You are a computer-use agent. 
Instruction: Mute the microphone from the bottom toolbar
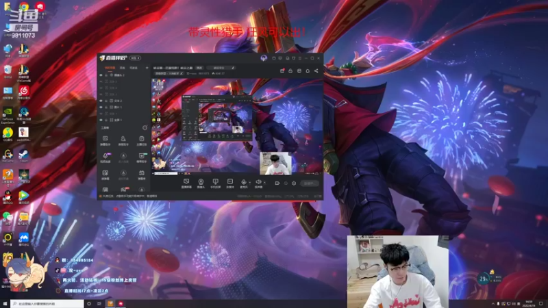point(244,182)
